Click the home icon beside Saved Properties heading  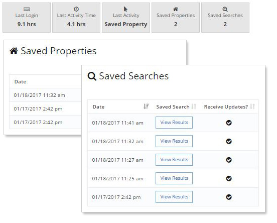tap(14, 51)
